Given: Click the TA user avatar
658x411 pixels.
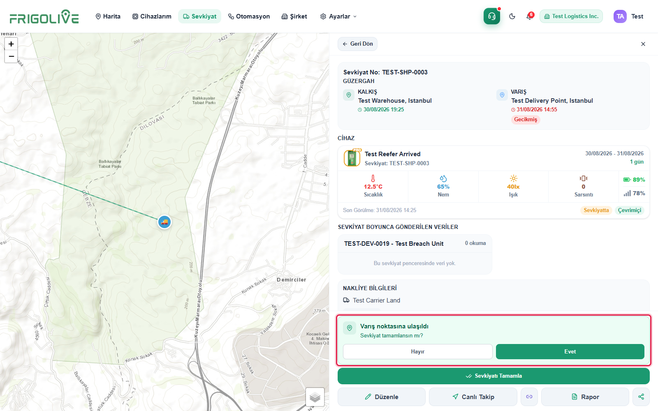Looking at the screenshot, I should [x=620, y=16].
